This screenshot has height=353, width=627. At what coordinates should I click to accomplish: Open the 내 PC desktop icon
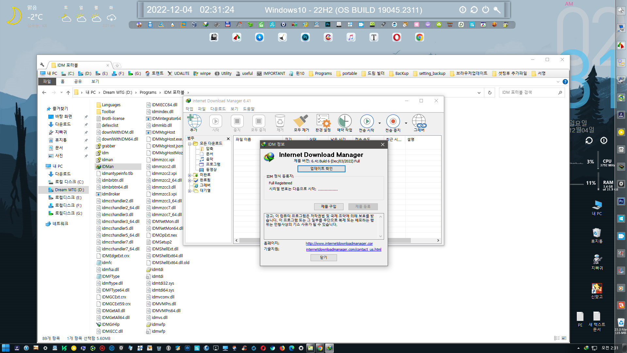click(597, 208)
